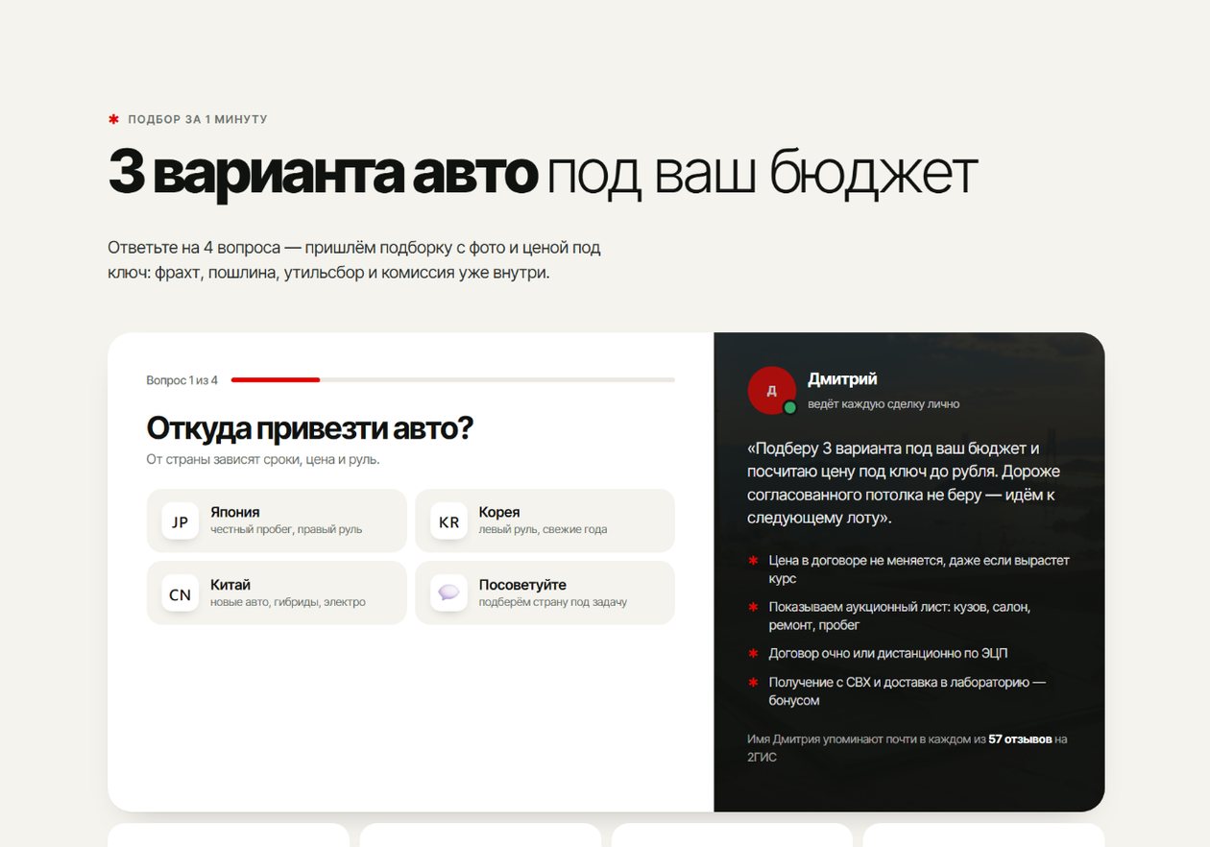This screenshot has height=847, width=1210.
Task: Select the Япония country option
Action: 277,520
